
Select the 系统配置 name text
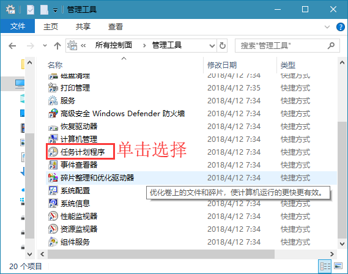tap(75, 191)
